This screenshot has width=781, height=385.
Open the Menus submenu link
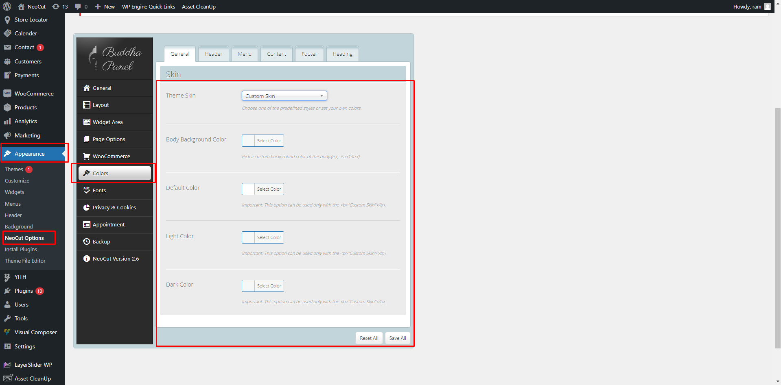[x=13, y=204]
